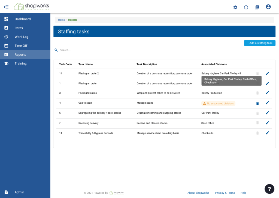The width and height of the screenshot is (279, 198).
Task: Click the No associated divisions warning badge
Action: pyautogui.click(x=218, y=103)
